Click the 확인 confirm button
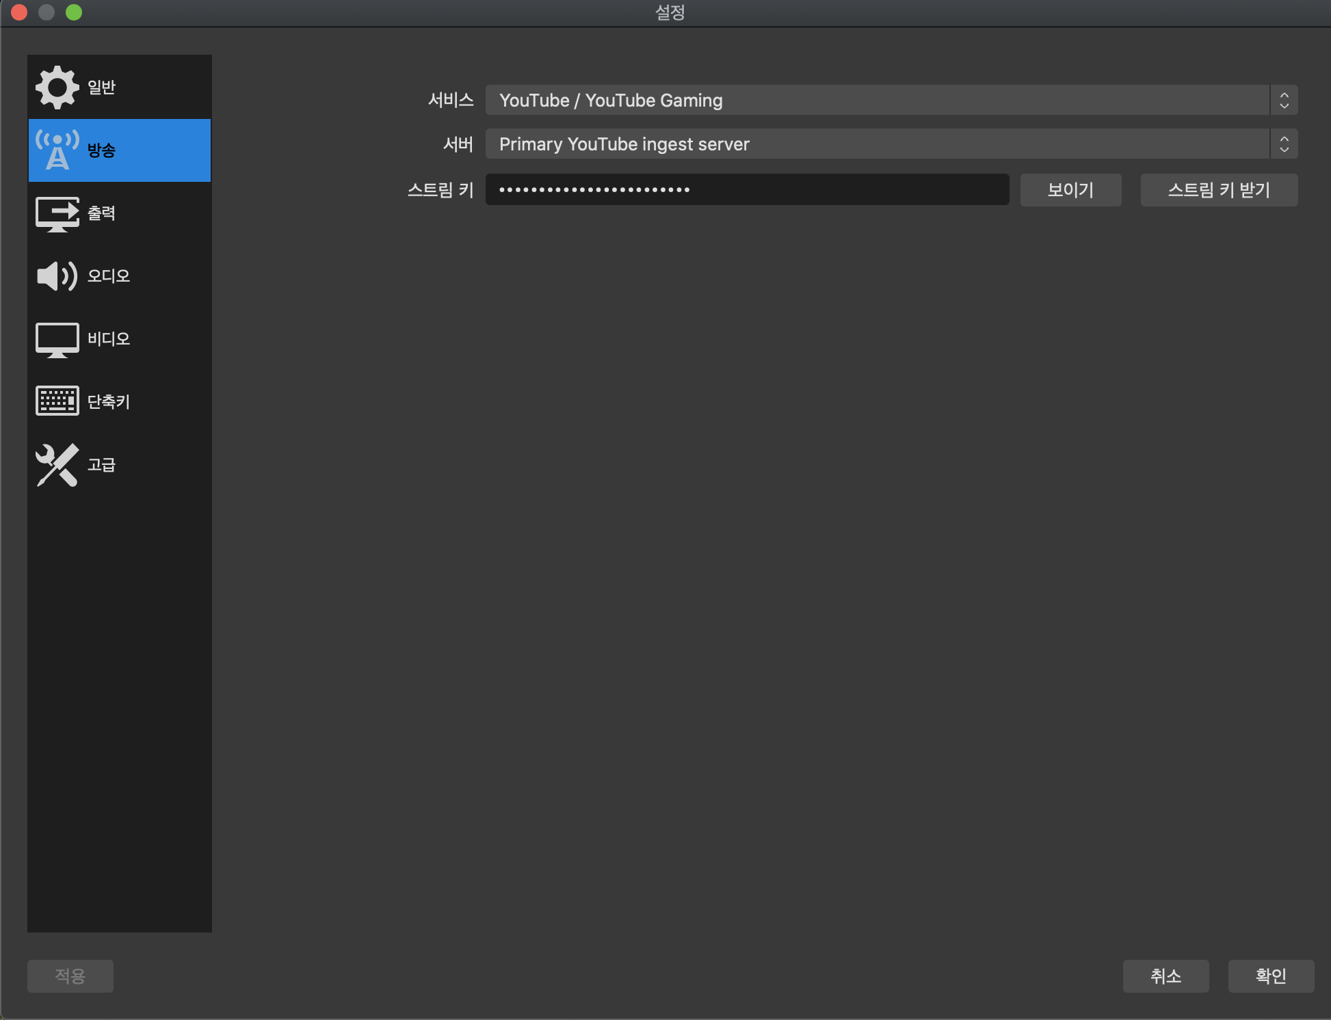1331x1020 pixels. [x=1271, y=976]
